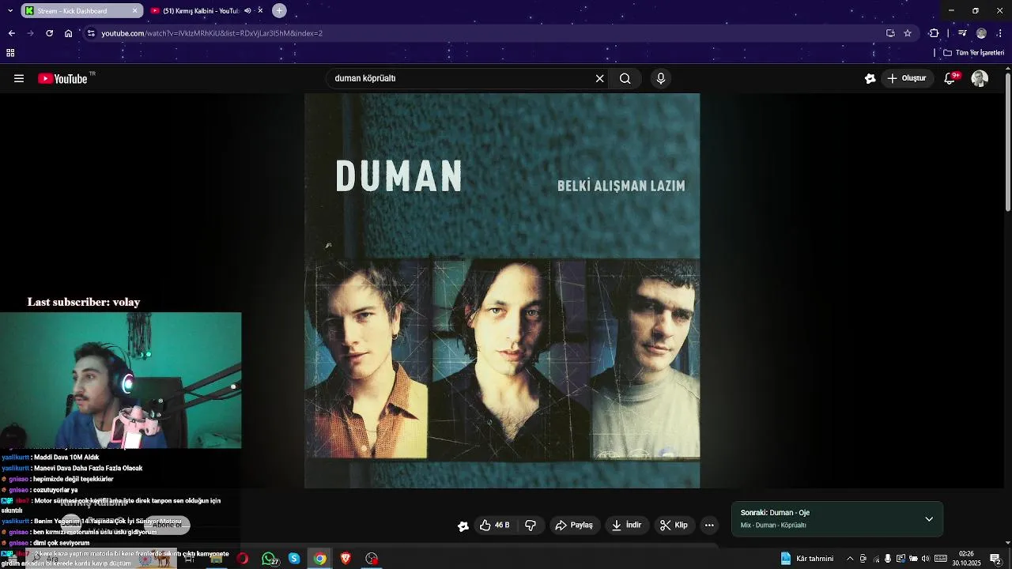Open Chrome extensions puzzle icon
The height and width of the screenshot is (569, 1012).
[x=934, y=33]
